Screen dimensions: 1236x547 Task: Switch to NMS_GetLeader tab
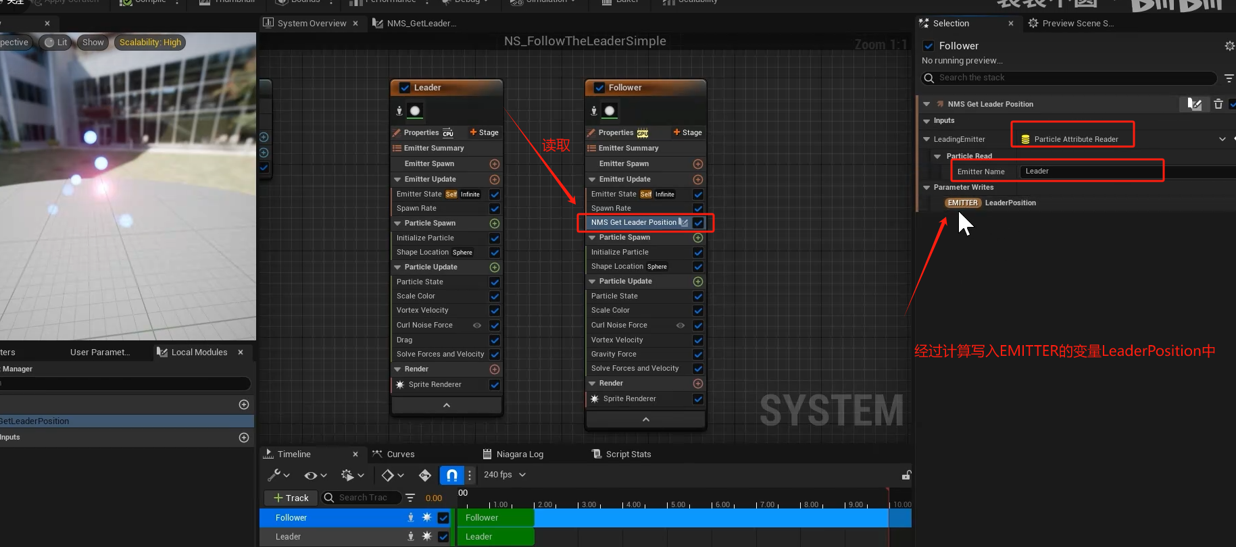[421, 24]
